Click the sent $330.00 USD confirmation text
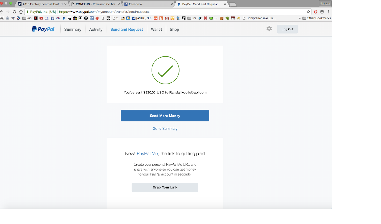This screenshot has height=224, width=381. 165,92
